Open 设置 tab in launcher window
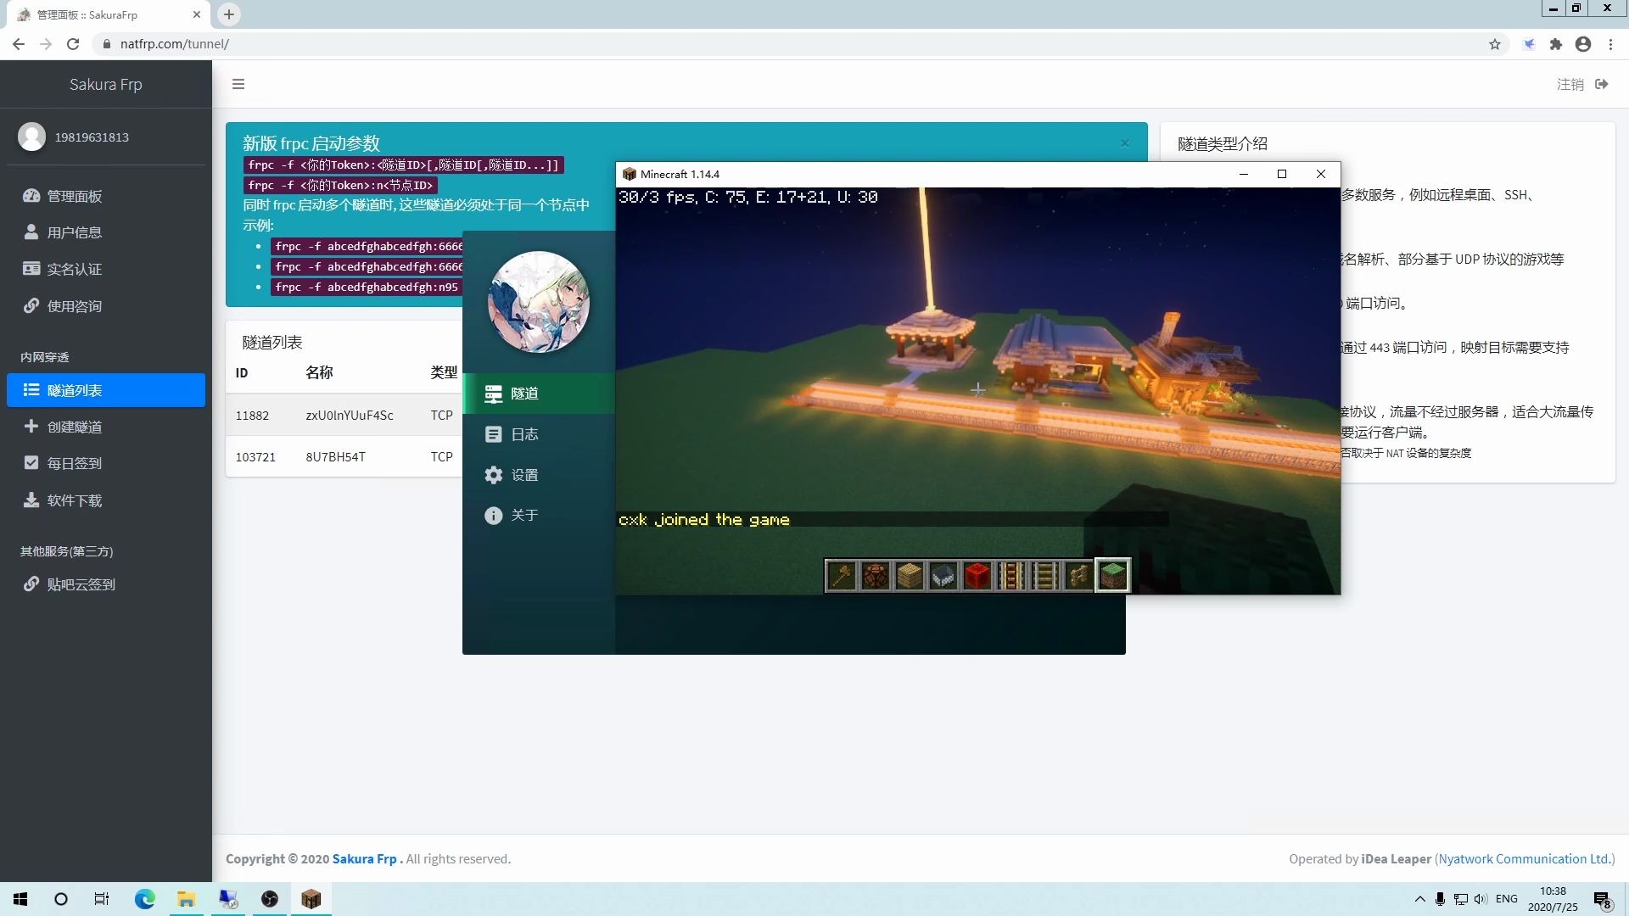The image size is (1629, 916). [539, 475]
